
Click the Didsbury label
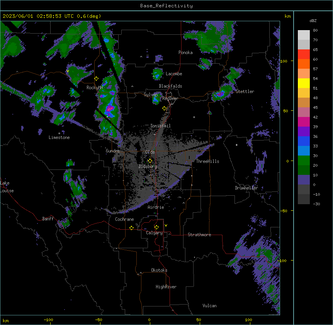pos(148,166)
